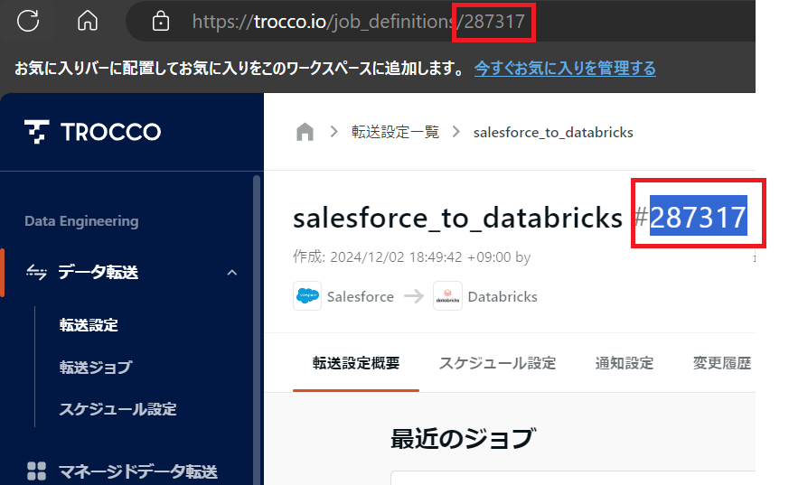The width and height of the screenshot is (789, 485).
Task: Go to 転送設定一覧 breadcrumb link
Action: [x=395, y=132]
